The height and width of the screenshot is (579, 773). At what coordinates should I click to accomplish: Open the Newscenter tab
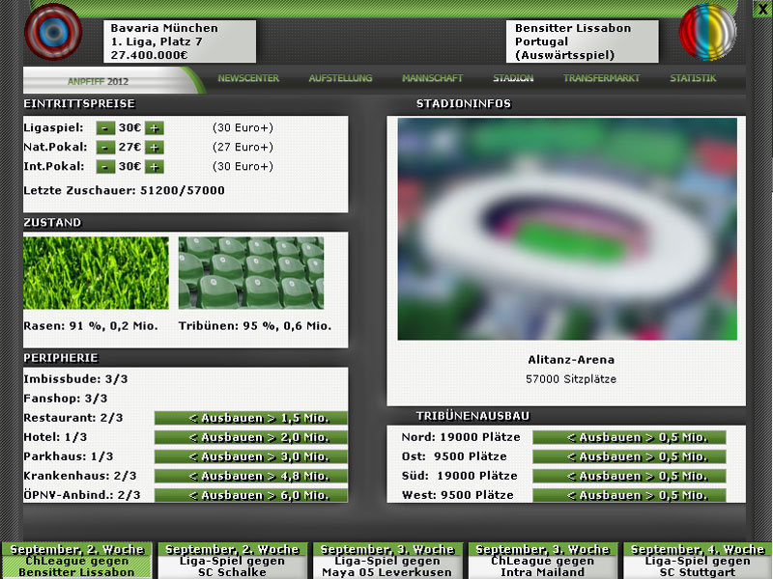click(248, 78)
